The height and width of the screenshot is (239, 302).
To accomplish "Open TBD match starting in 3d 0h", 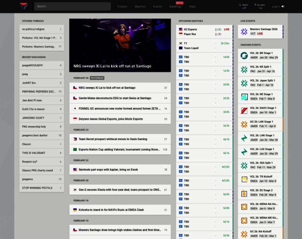I will tap(205, 114).
